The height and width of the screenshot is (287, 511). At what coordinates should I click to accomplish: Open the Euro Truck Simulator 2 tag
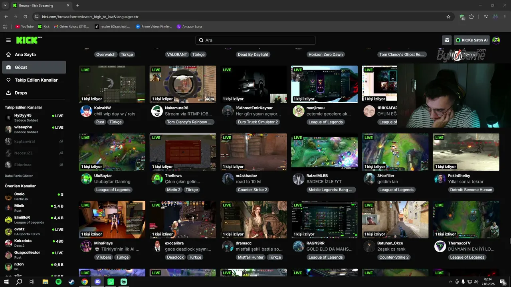[257, 122]
